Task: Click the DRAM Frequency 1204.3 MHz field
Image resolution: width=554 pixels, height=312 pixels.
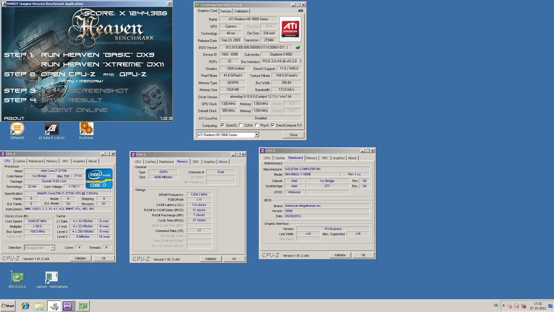Action: pos(199,195)
